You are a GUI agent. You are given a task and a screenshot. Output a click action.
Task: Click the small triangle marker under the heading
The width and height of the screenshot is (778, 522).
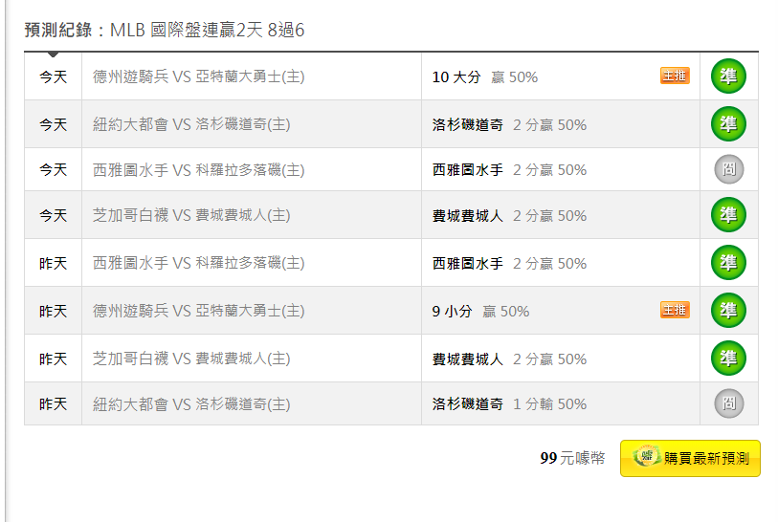click(53, 54)
